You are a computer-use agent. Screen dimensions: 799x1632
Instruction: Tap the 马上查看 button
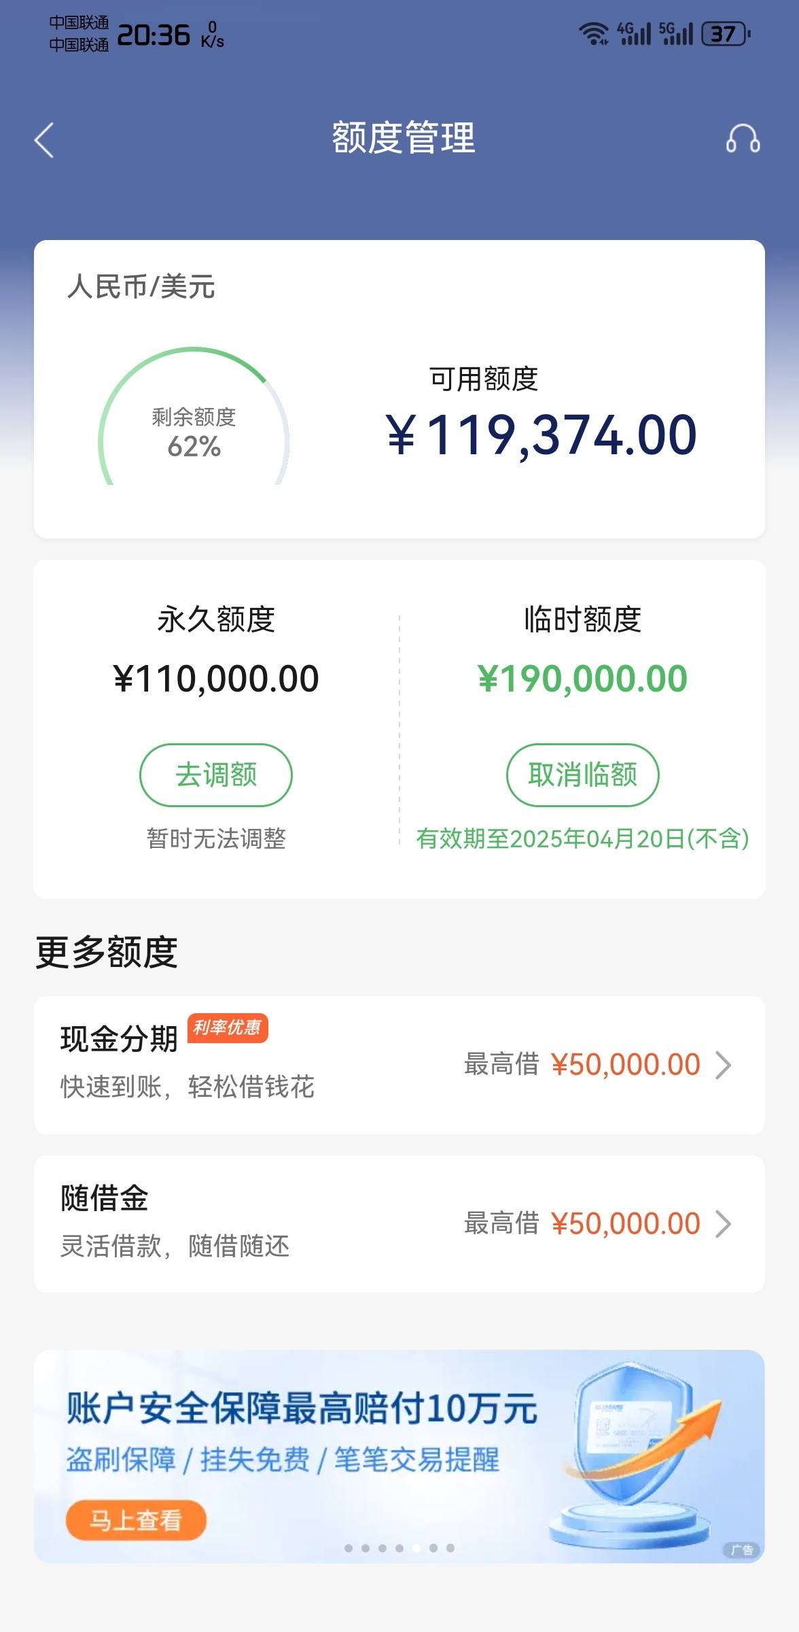(136, 1520)
